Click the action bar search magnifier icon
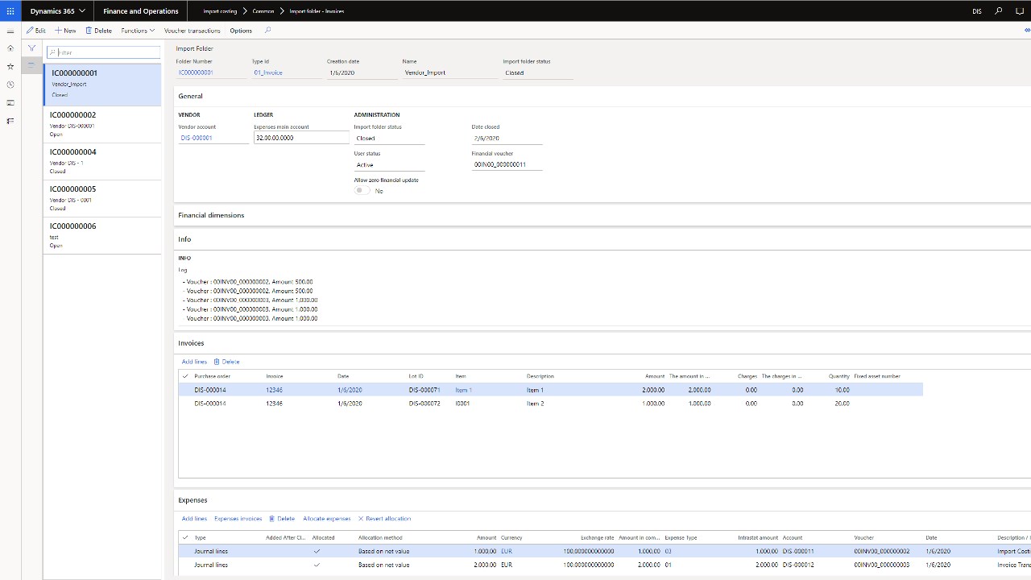The image size is (1031, 580). tap(268, 31)
